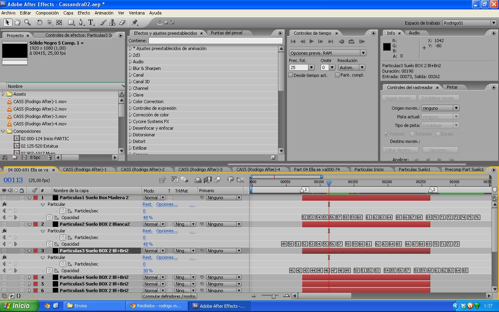
Task: Create new folder in Project panel footer
Action: click(14, 157)
